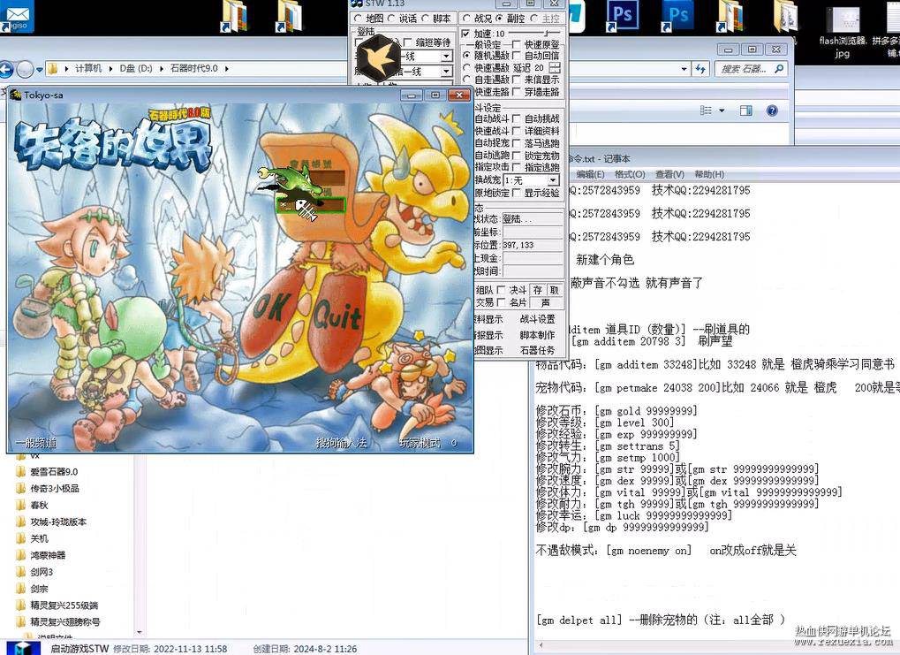Expand the chevron after 计算机 in breadcrumb
Image resolution: width=900 pixels, height=655 pixels.
click(110, 69)
